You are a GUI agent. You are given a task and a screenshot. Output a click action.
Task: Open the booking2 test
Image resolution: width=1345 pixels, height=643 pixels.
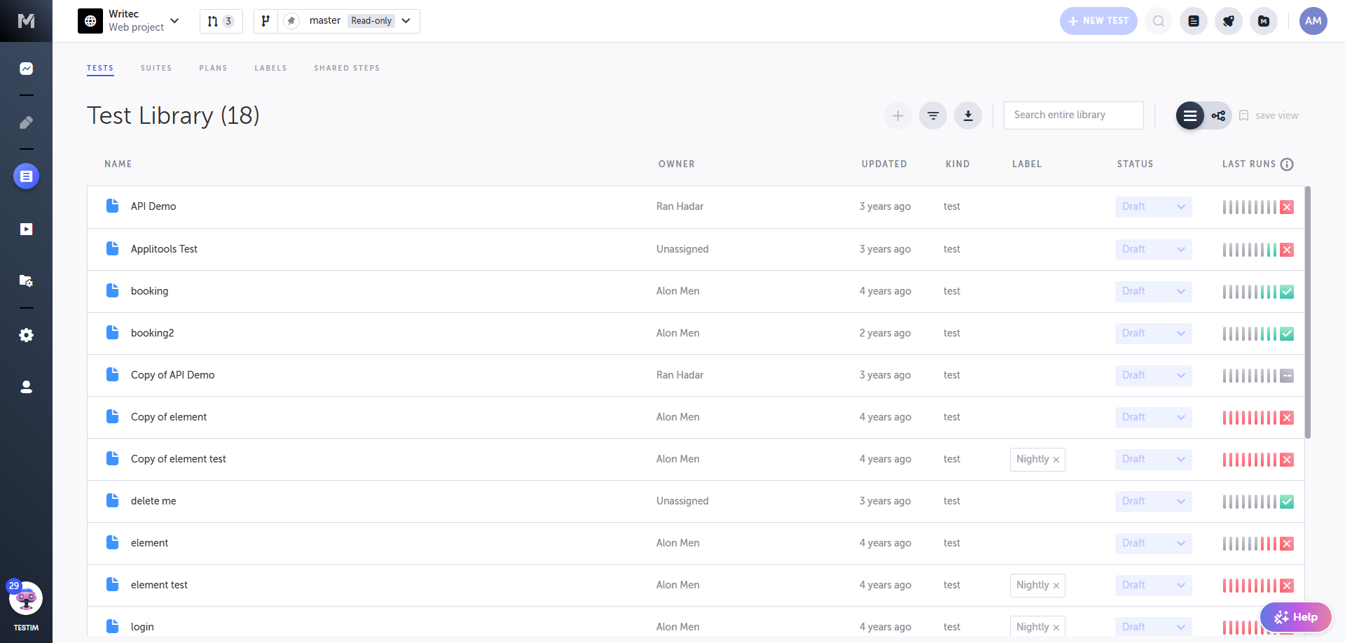pos(152,333)
